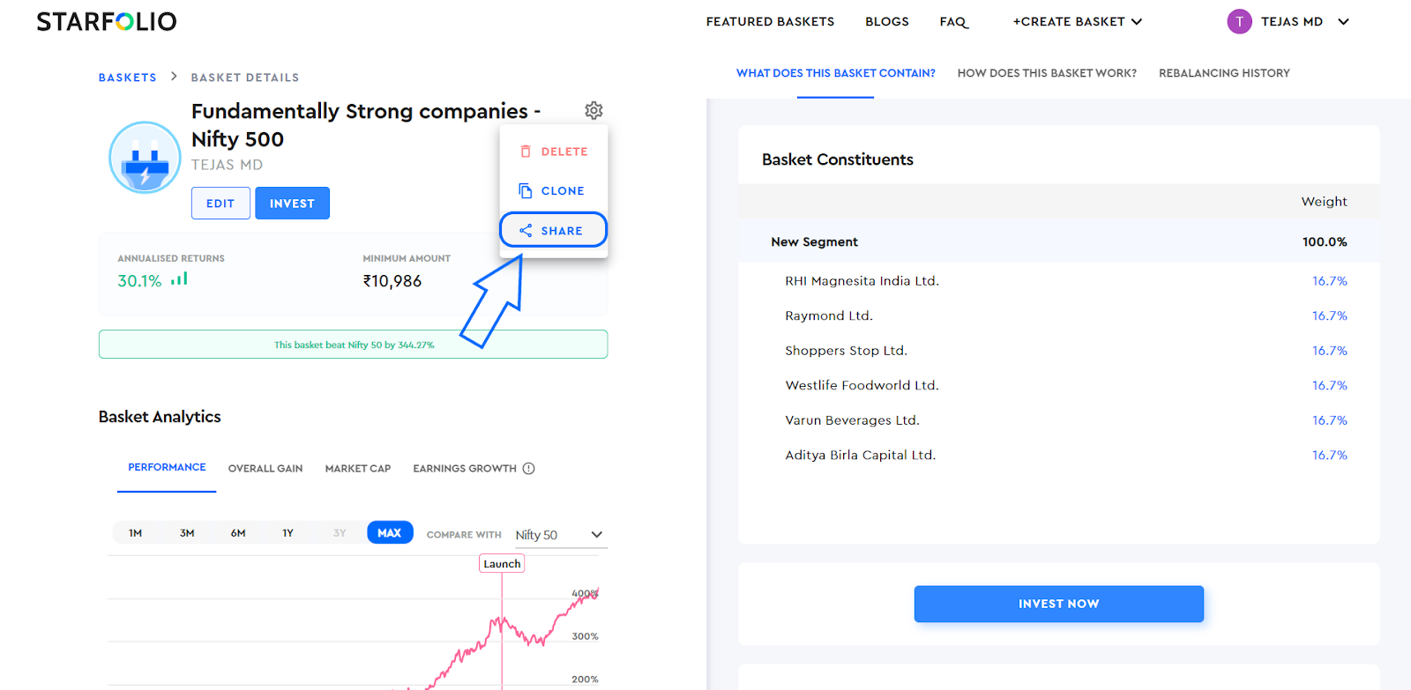Go to Blogs

point(887,22)
